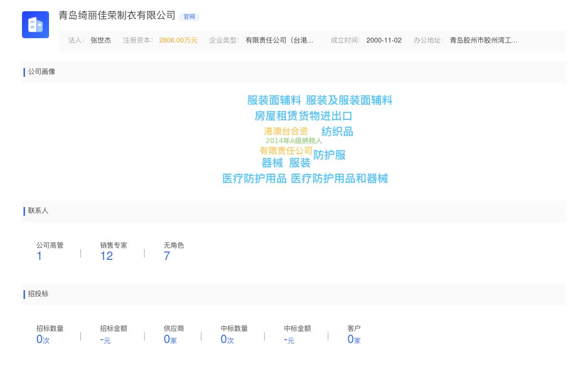Click green tag 2014年A级纳税人
This screenshot has width=588, height=368.
coord(294,141)
